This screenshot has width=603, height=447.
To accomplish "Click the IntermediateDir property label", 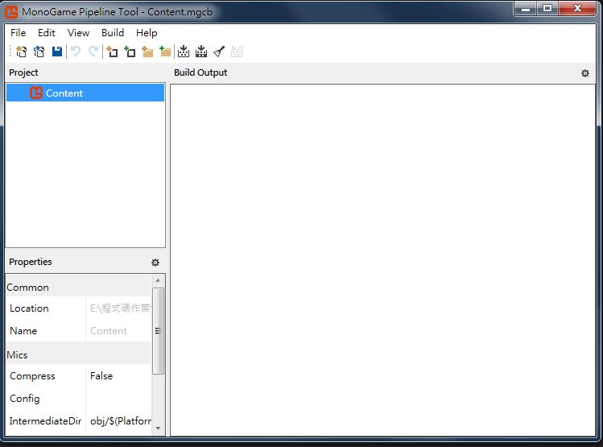I will point(45,421).
